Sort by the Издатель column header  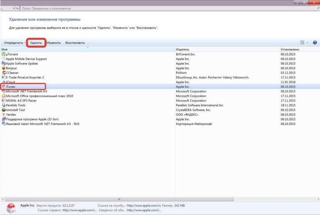pyautogui.click(x=182, y=50)
